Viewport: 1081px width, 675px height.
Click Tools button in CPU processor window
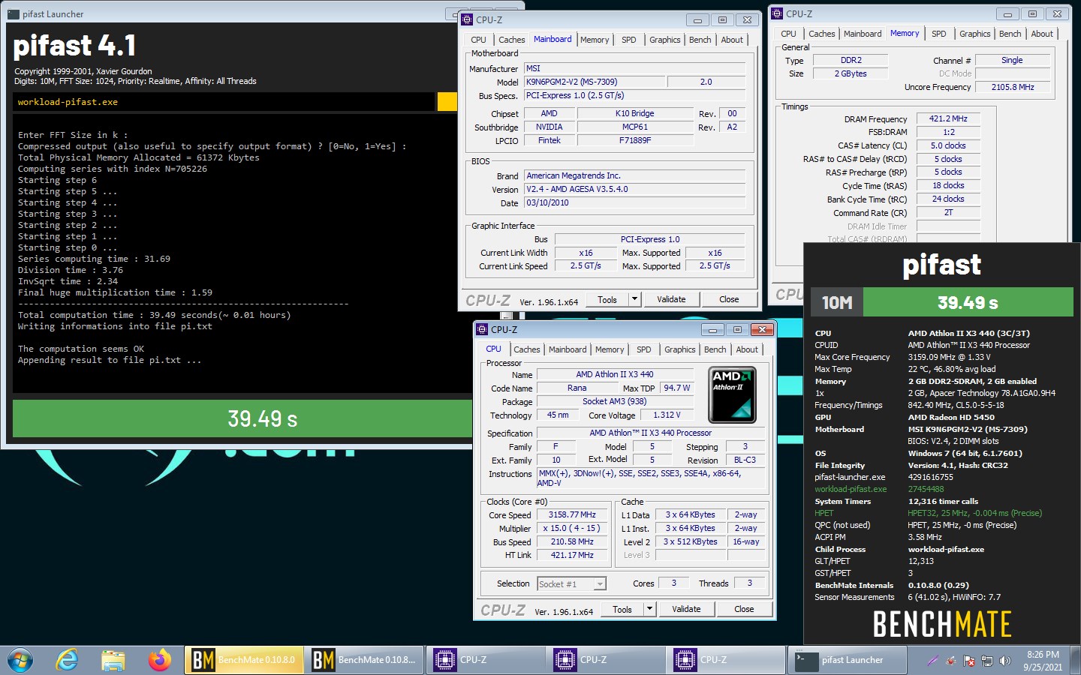tap(622, 609)
